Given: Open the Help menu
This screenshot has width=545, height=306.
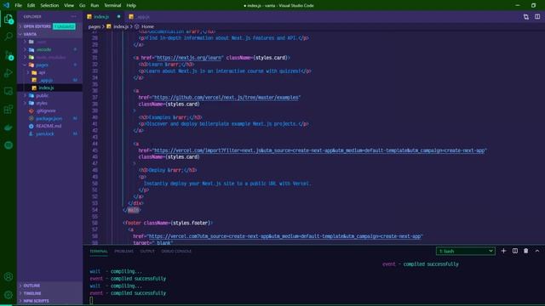Looking at the screenshot, I should point(131,5).
